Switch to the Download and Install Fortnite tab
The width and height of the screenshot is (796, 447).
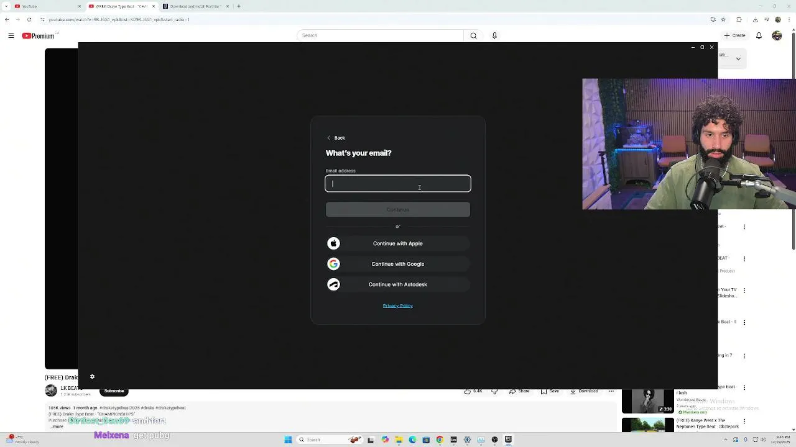click(x=195, y=6)
